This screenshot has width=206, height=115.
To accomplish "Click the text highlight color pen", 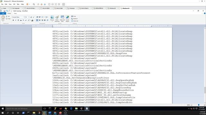I will click(29, 20).
